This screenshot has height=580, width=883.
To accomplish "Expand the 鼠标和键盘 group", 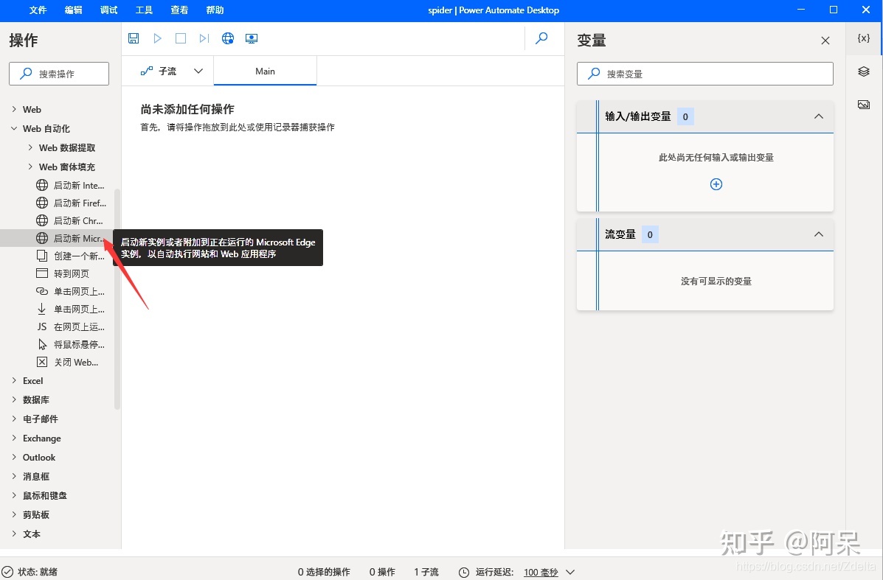I will [14, 495].
